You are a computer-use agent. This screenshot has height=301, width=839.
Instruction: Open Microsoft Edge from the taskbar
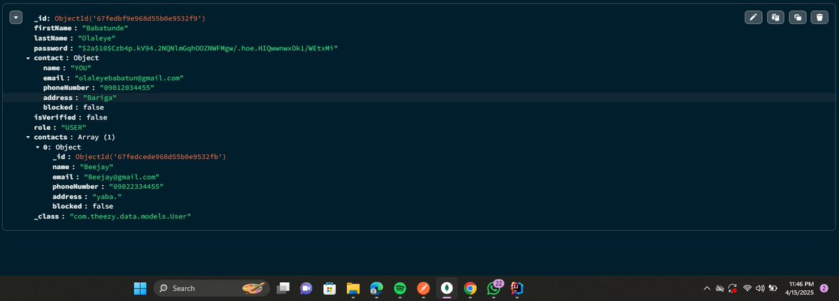376,288
